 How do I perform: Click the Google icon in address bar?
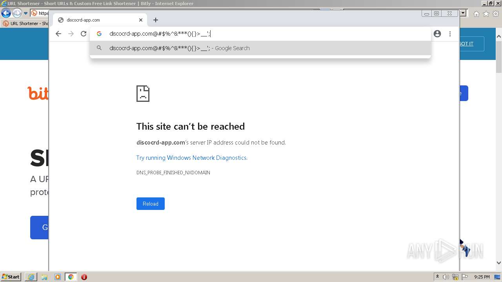click(x=99, y=34)
